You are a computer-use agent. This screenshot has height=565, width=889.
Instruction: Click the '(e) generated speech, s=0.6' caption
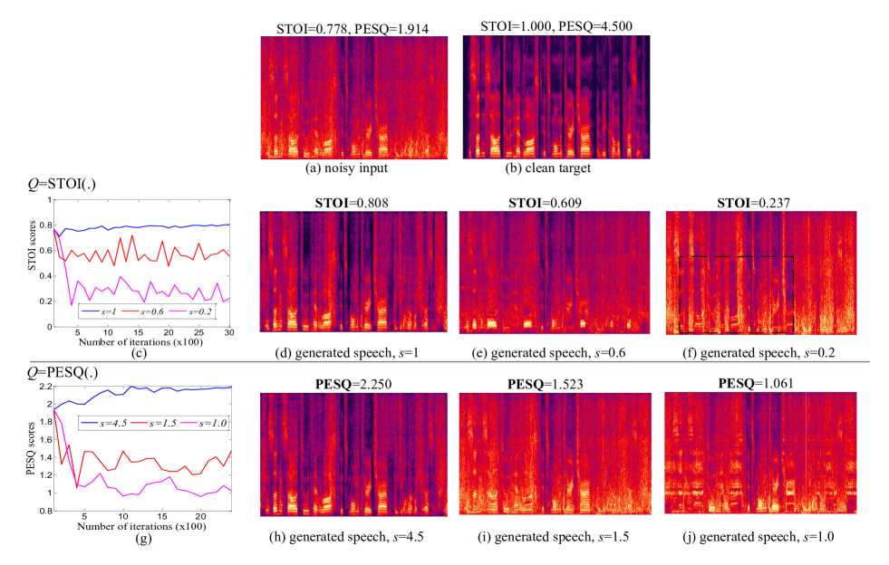[548, 353]
